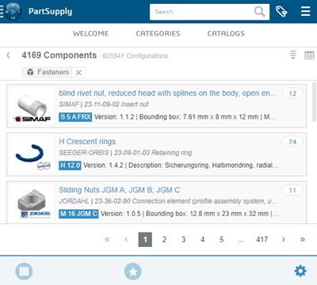
Task: Click the 11 configurations badge
Action: pyautogui.click(x=292, y=190)
